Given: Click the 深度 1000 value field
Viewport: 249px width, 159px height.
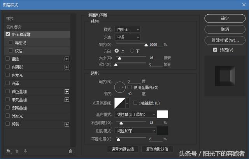Looking at the screenshot, I should (156, 45).
